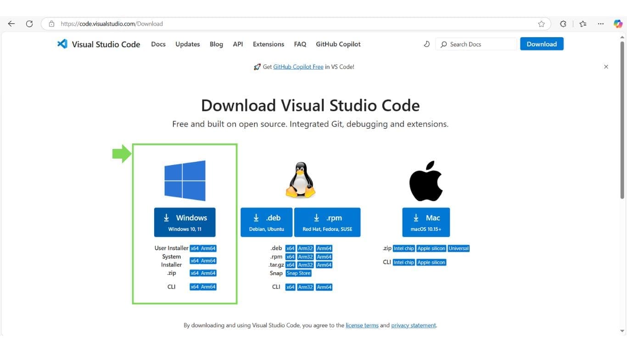Click the vertical page scrollbar thumb
Viewport: 627px width, 352px height.
622,120
